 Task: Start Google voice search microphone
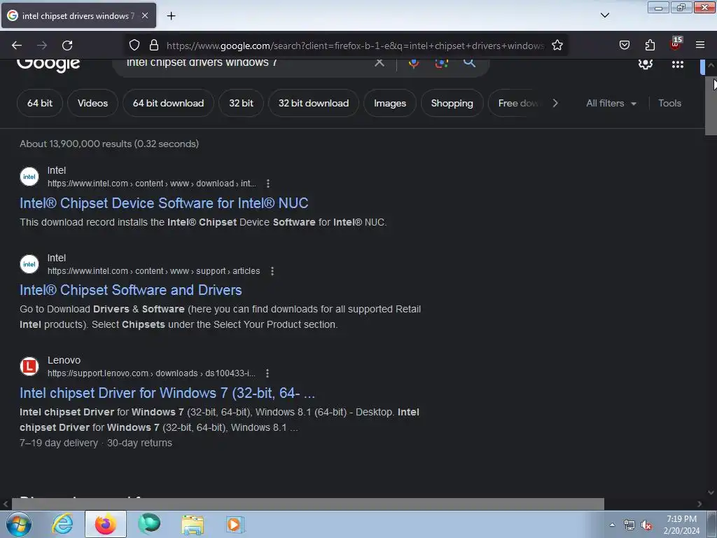click(413, 63)
